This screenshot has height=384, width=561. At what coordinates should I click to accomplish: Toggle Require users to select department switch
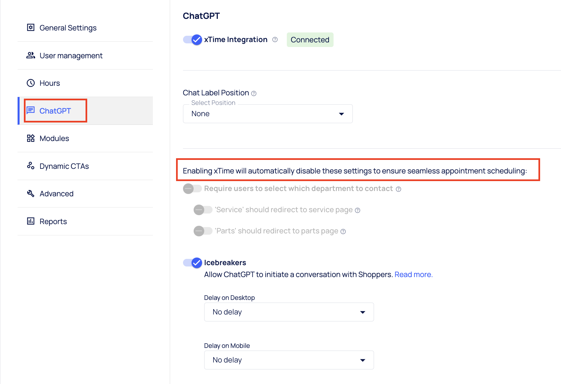point(192,189)
